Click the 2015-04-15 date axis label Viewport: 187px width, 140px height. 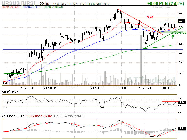click(x=74, y=88)
